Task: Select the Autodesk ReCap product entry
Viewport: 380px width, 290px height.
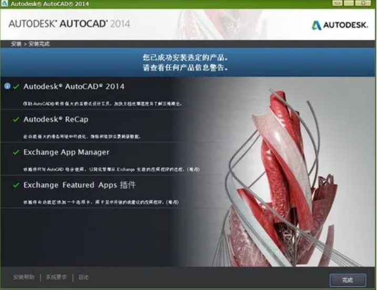Action: point(56,119)
